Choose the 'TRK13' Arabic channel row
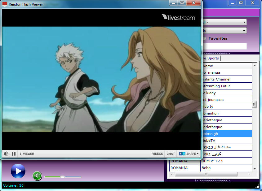Image resolution: width=262 pixels, height=191 pixels. 227,147
